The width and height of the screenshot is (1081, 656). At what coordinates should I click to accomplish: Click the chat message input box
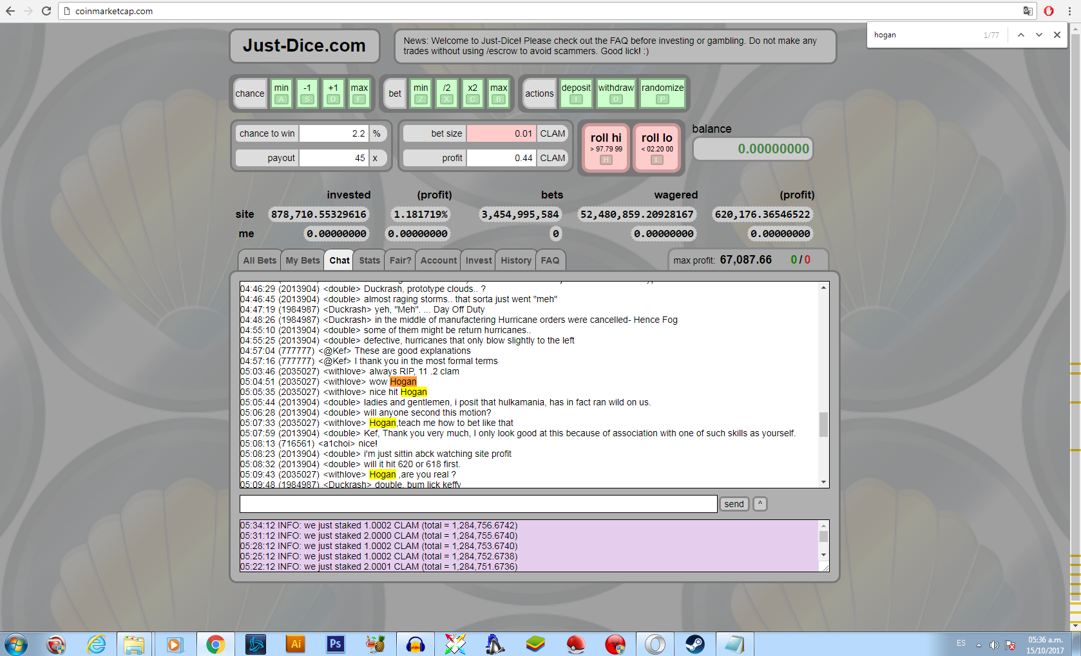[x=479, y=504]
